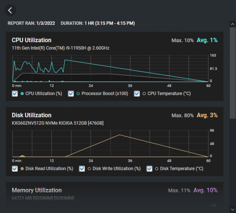This screenshot has height=213, width=236.
Task: Click the scrollbar up arrow
Action: point(232,24)
